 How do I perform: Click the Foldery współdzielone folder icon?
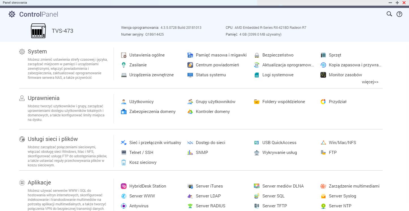[257, 102]
